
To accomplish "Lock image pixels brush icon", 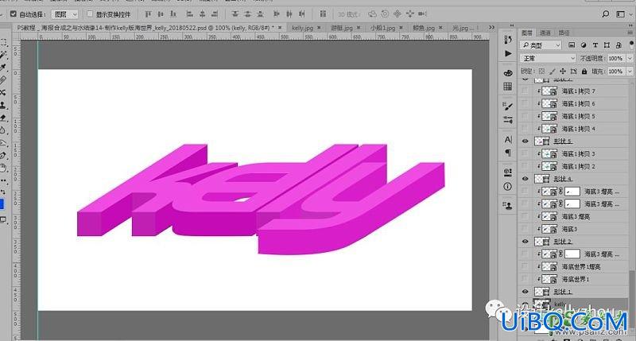I will click(x=552, y=72).
